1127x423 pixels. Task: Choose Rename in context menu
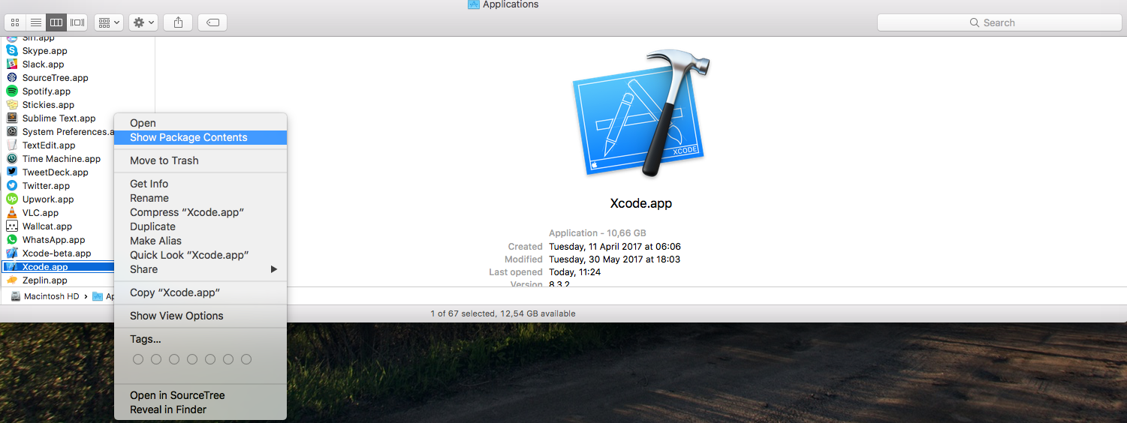pos(200,198)
